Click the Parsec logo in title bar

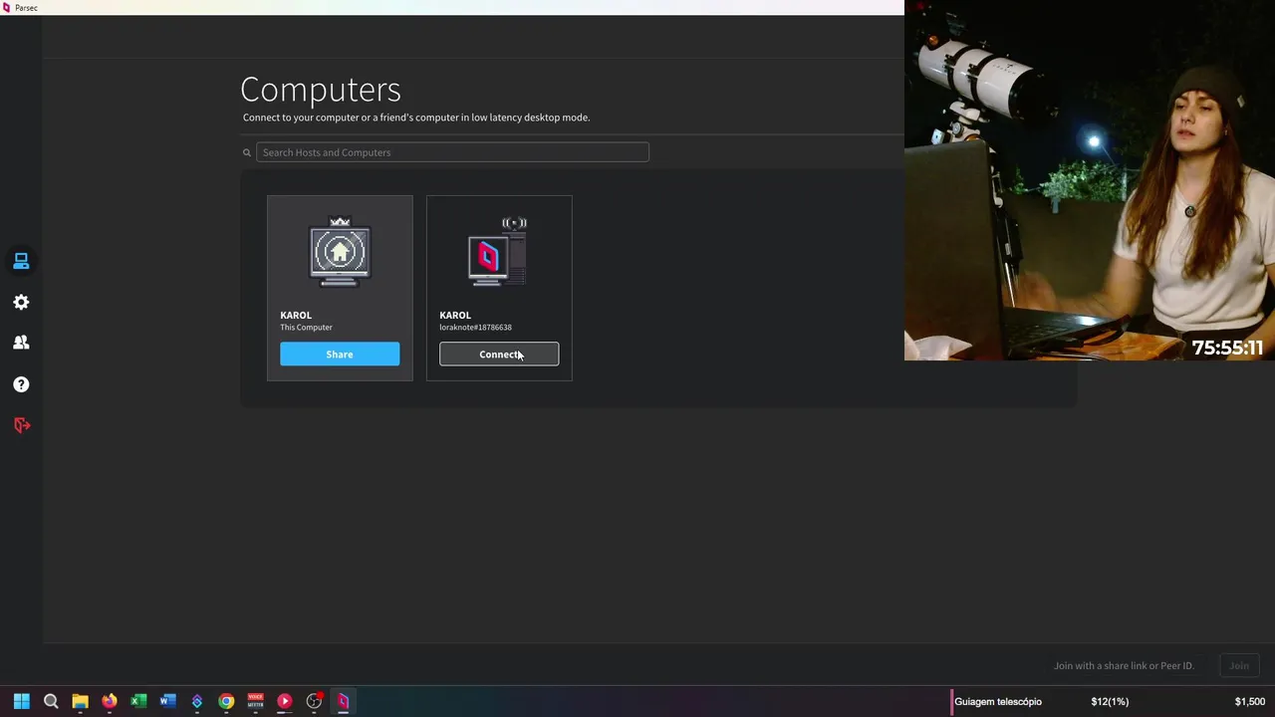coord(7,7)
